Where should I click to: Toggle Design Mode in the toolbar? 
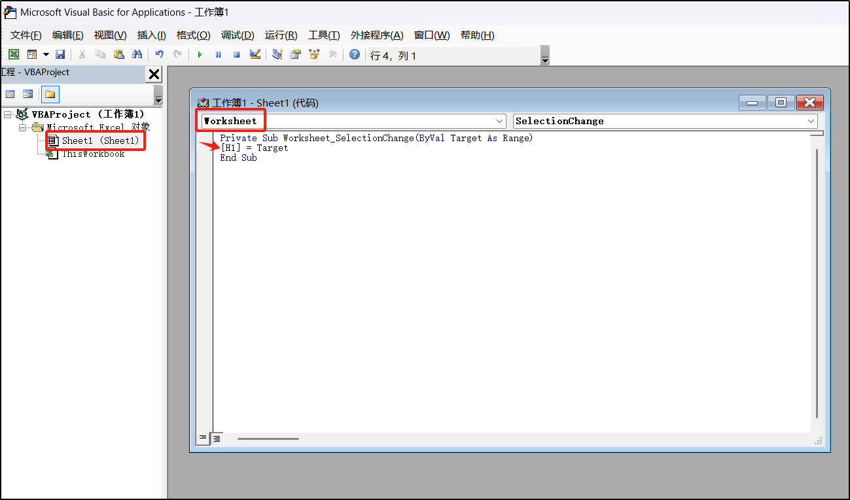point(255,55)
